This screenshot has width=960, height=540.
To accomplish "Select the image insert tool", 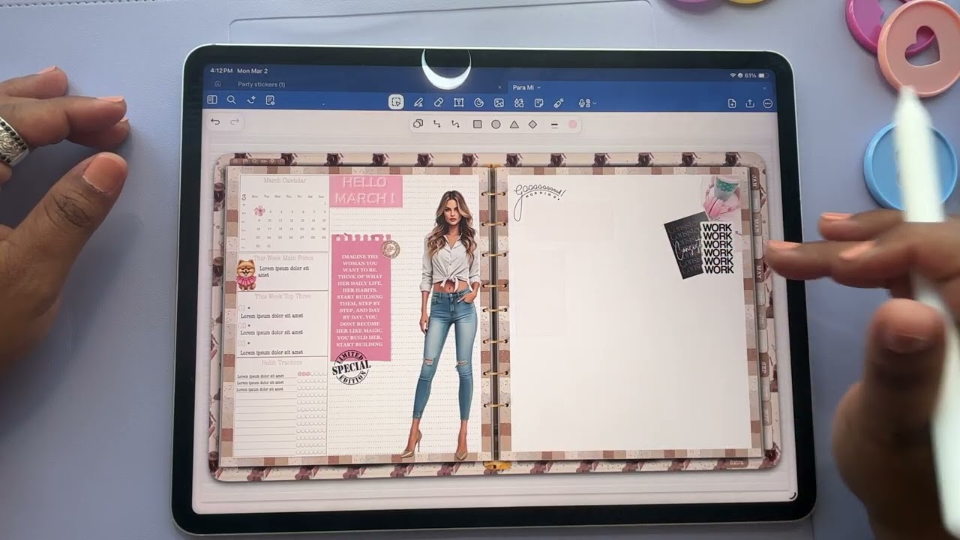I will pyautogui.click(x=499, y=103).
